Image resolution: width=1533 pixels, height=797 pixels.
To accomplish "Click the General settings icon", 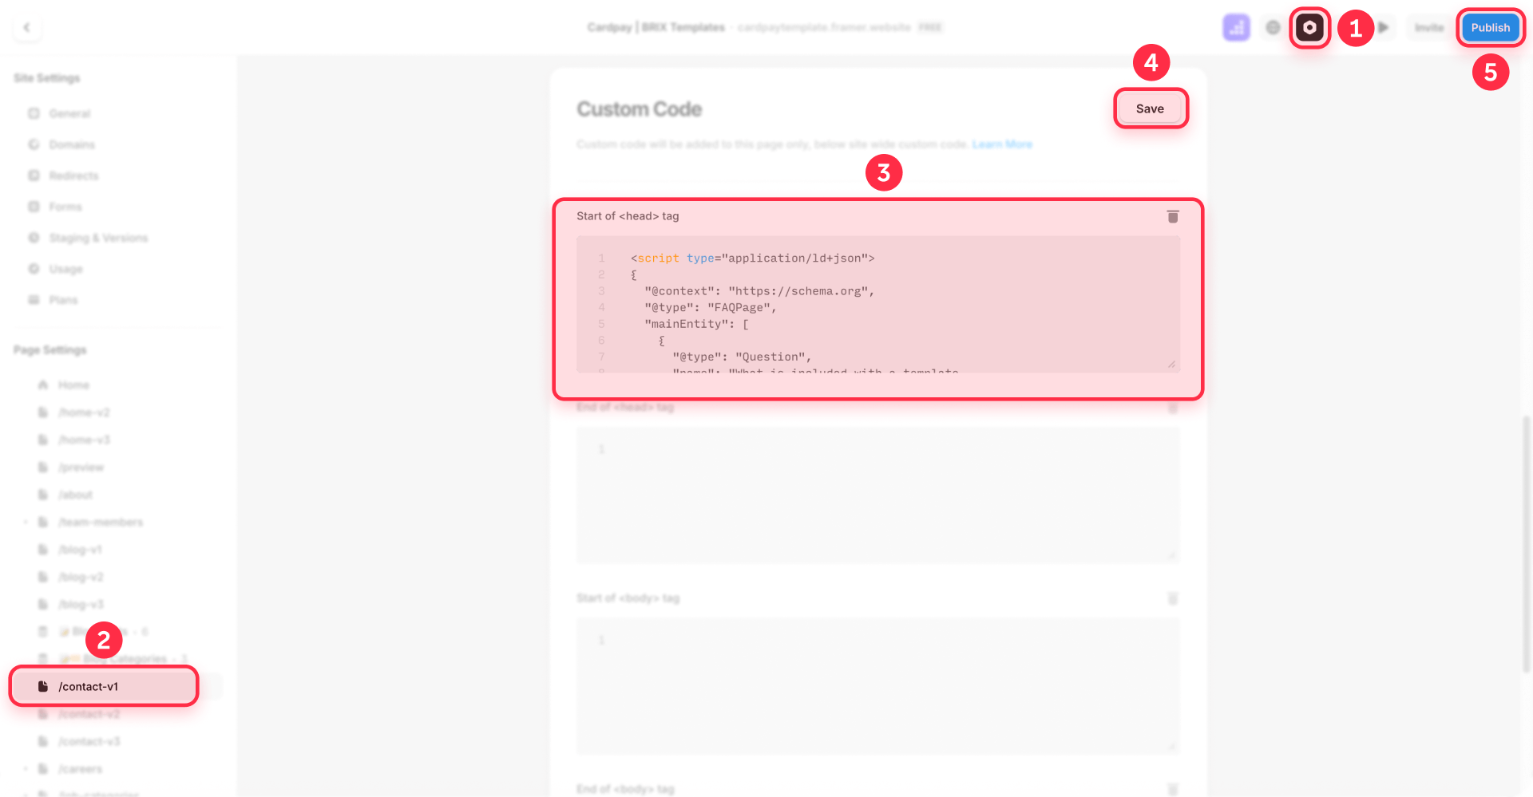I will (34, 113).
